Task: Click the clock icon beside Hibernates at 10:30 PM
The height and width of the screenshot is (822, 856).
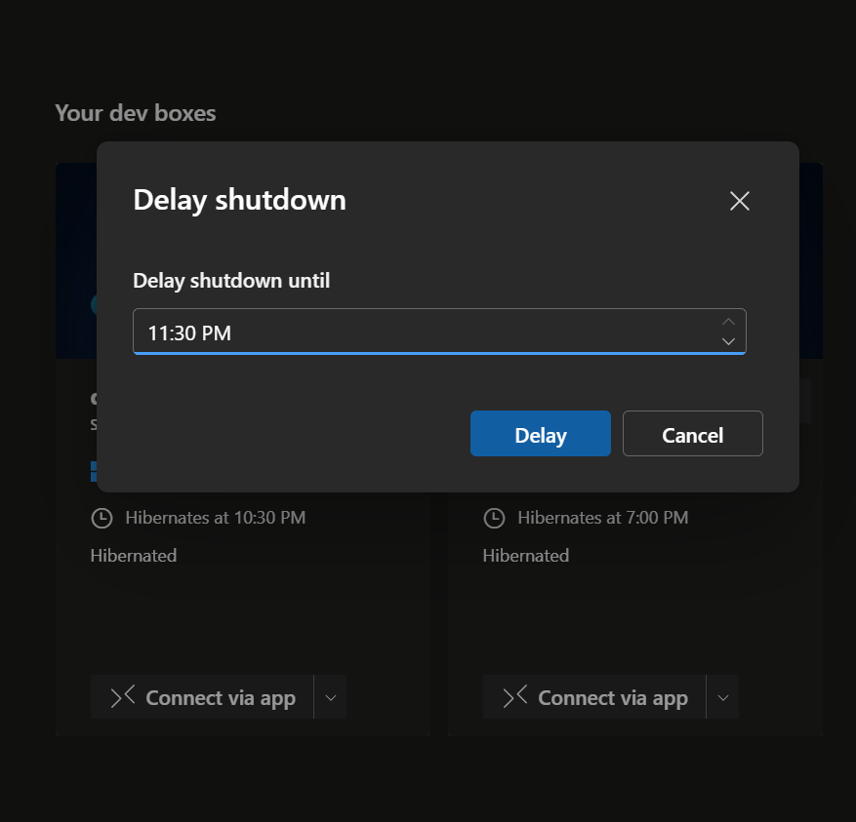Action: tap(102, 518)
